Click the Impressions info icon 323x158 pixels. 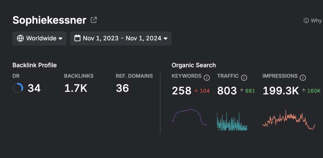(303, 78)
